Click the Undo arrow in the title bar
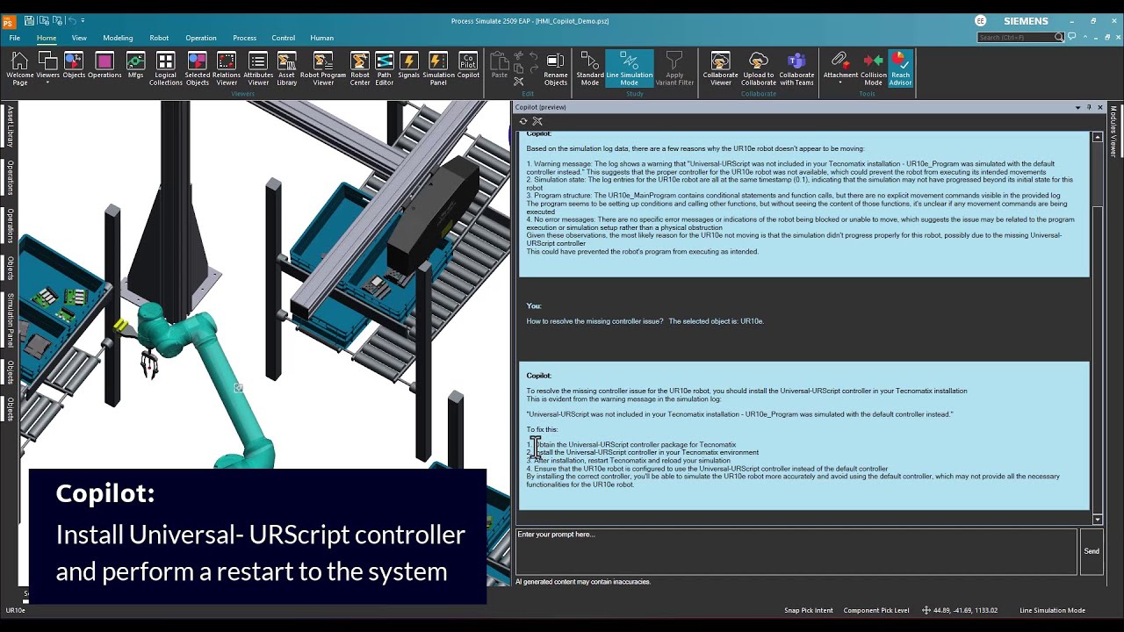Screen dimensions: 1124x632 tap(70, 20)
